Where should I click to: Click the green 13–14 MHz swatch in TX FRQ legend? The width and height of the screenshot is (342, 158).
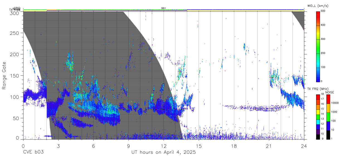click(x=318, y=117)
